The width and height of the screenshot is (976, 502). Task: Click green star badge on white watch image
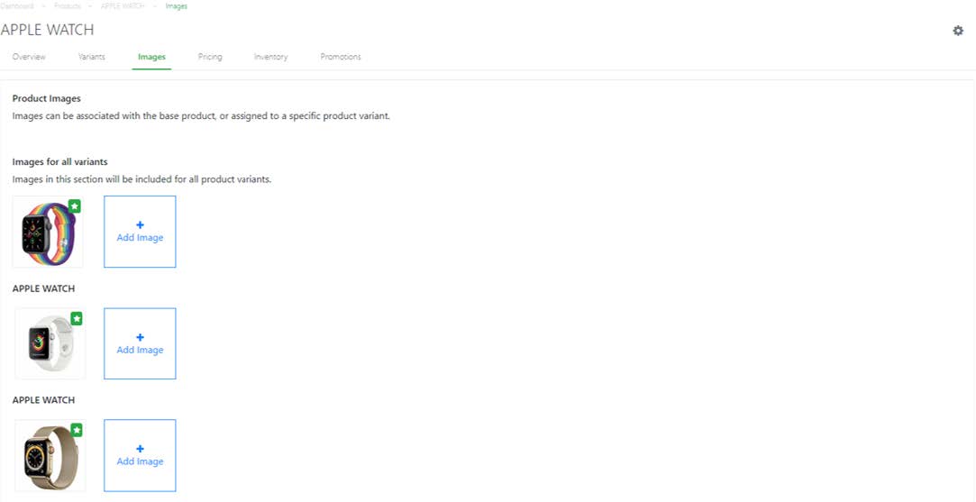tap(77, 318)
